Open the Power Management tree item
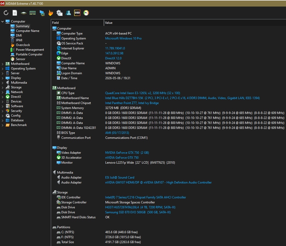 click(x=30, y=50)
